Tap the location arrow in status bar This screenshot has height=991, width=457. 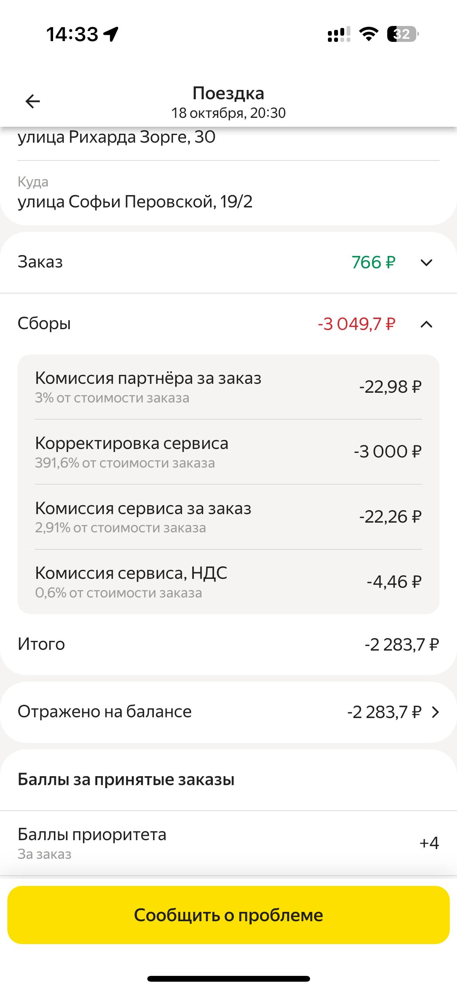click(x=111, y=34)
